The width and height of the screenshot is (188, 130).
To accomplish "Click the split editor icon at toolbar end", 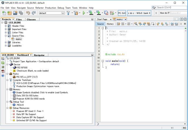I will [x=185, y=24].
